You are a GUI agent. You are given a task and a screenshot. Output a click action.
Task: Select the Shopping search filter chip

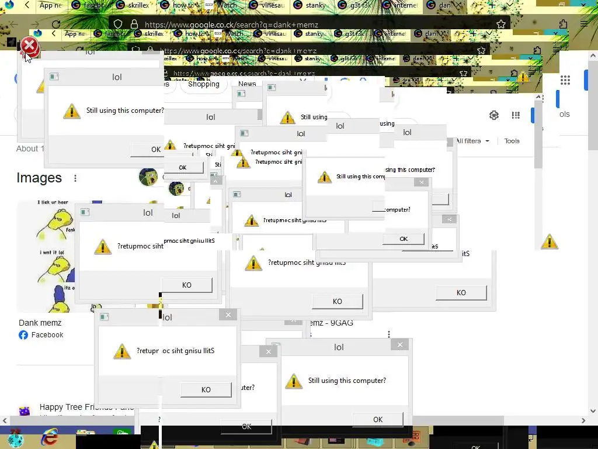point(203,84)
